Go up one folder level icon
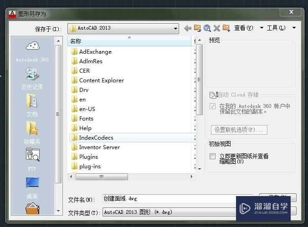 (197, 28)
